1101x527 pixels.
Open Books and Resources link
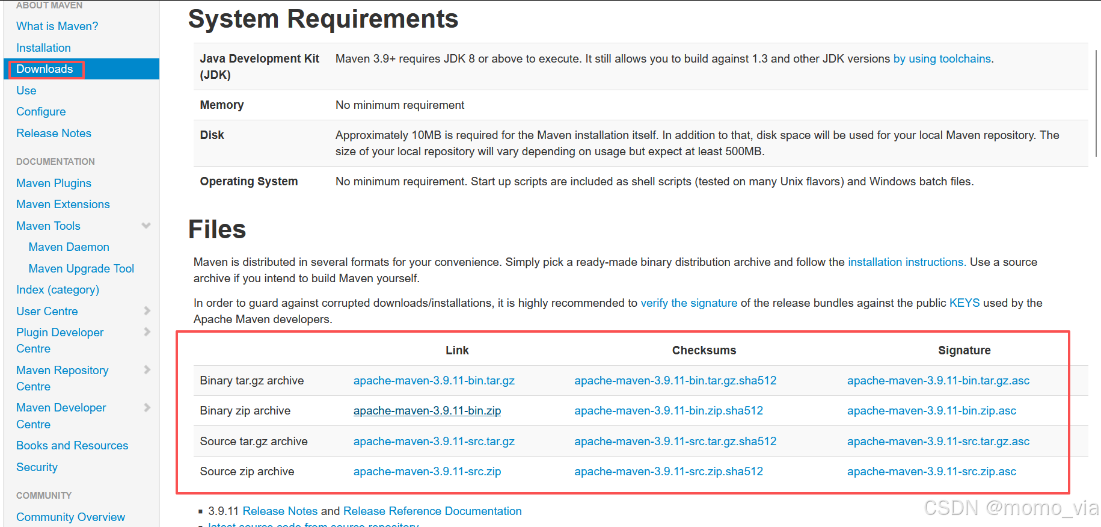72,445
